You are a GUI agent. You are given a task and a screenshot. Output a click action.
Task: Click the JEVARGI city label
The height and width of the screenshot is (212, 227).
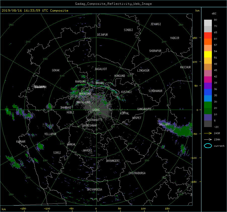point(156,24)
